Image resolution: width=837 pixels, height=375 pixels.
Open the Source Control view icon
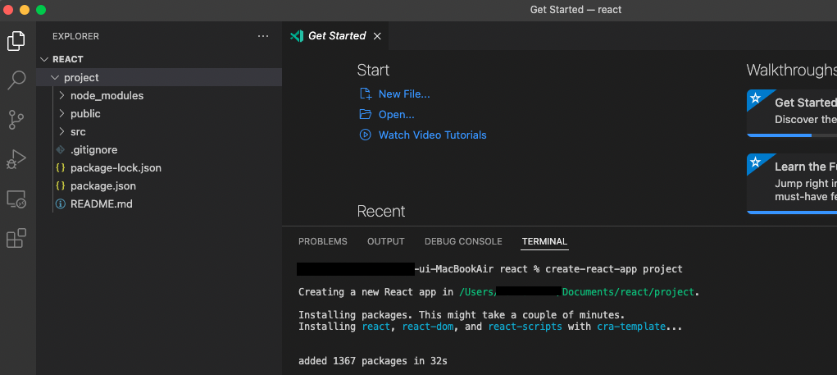[x=16, y=120]
